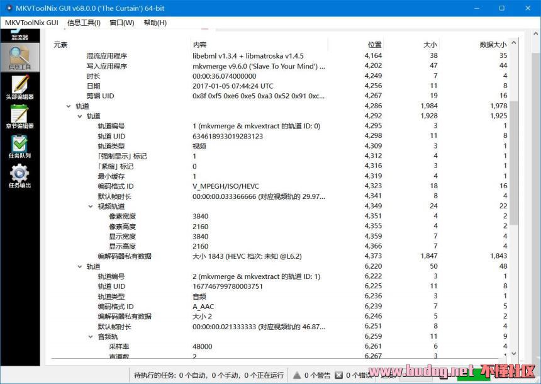Viewport: 541px width, 384px height.
Task: Open the 头部编辑器 header editor
Action: click(20, 87)
